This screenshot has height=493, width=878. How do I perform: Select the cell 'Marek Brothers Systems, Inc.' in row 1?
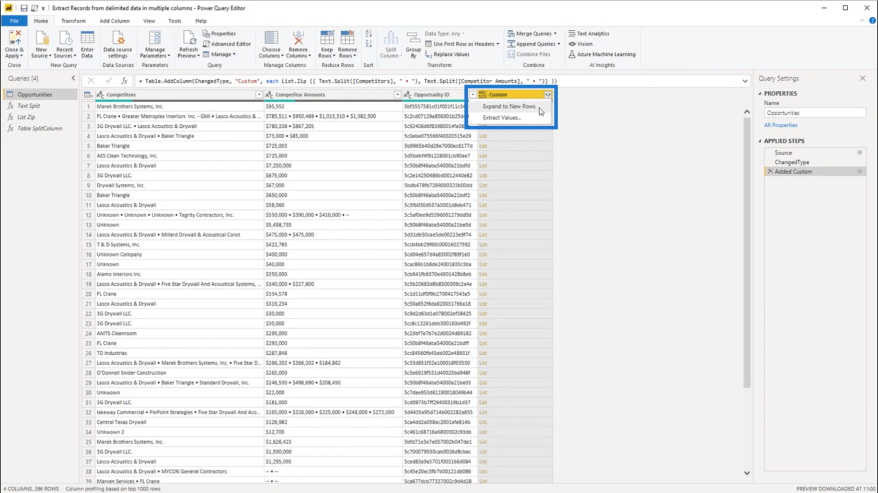click(179, 106)
